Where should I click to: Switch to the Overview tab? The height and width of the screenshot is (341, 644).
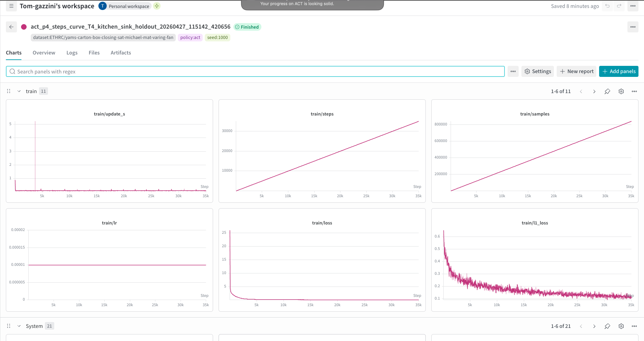click(x=44, y=53)
